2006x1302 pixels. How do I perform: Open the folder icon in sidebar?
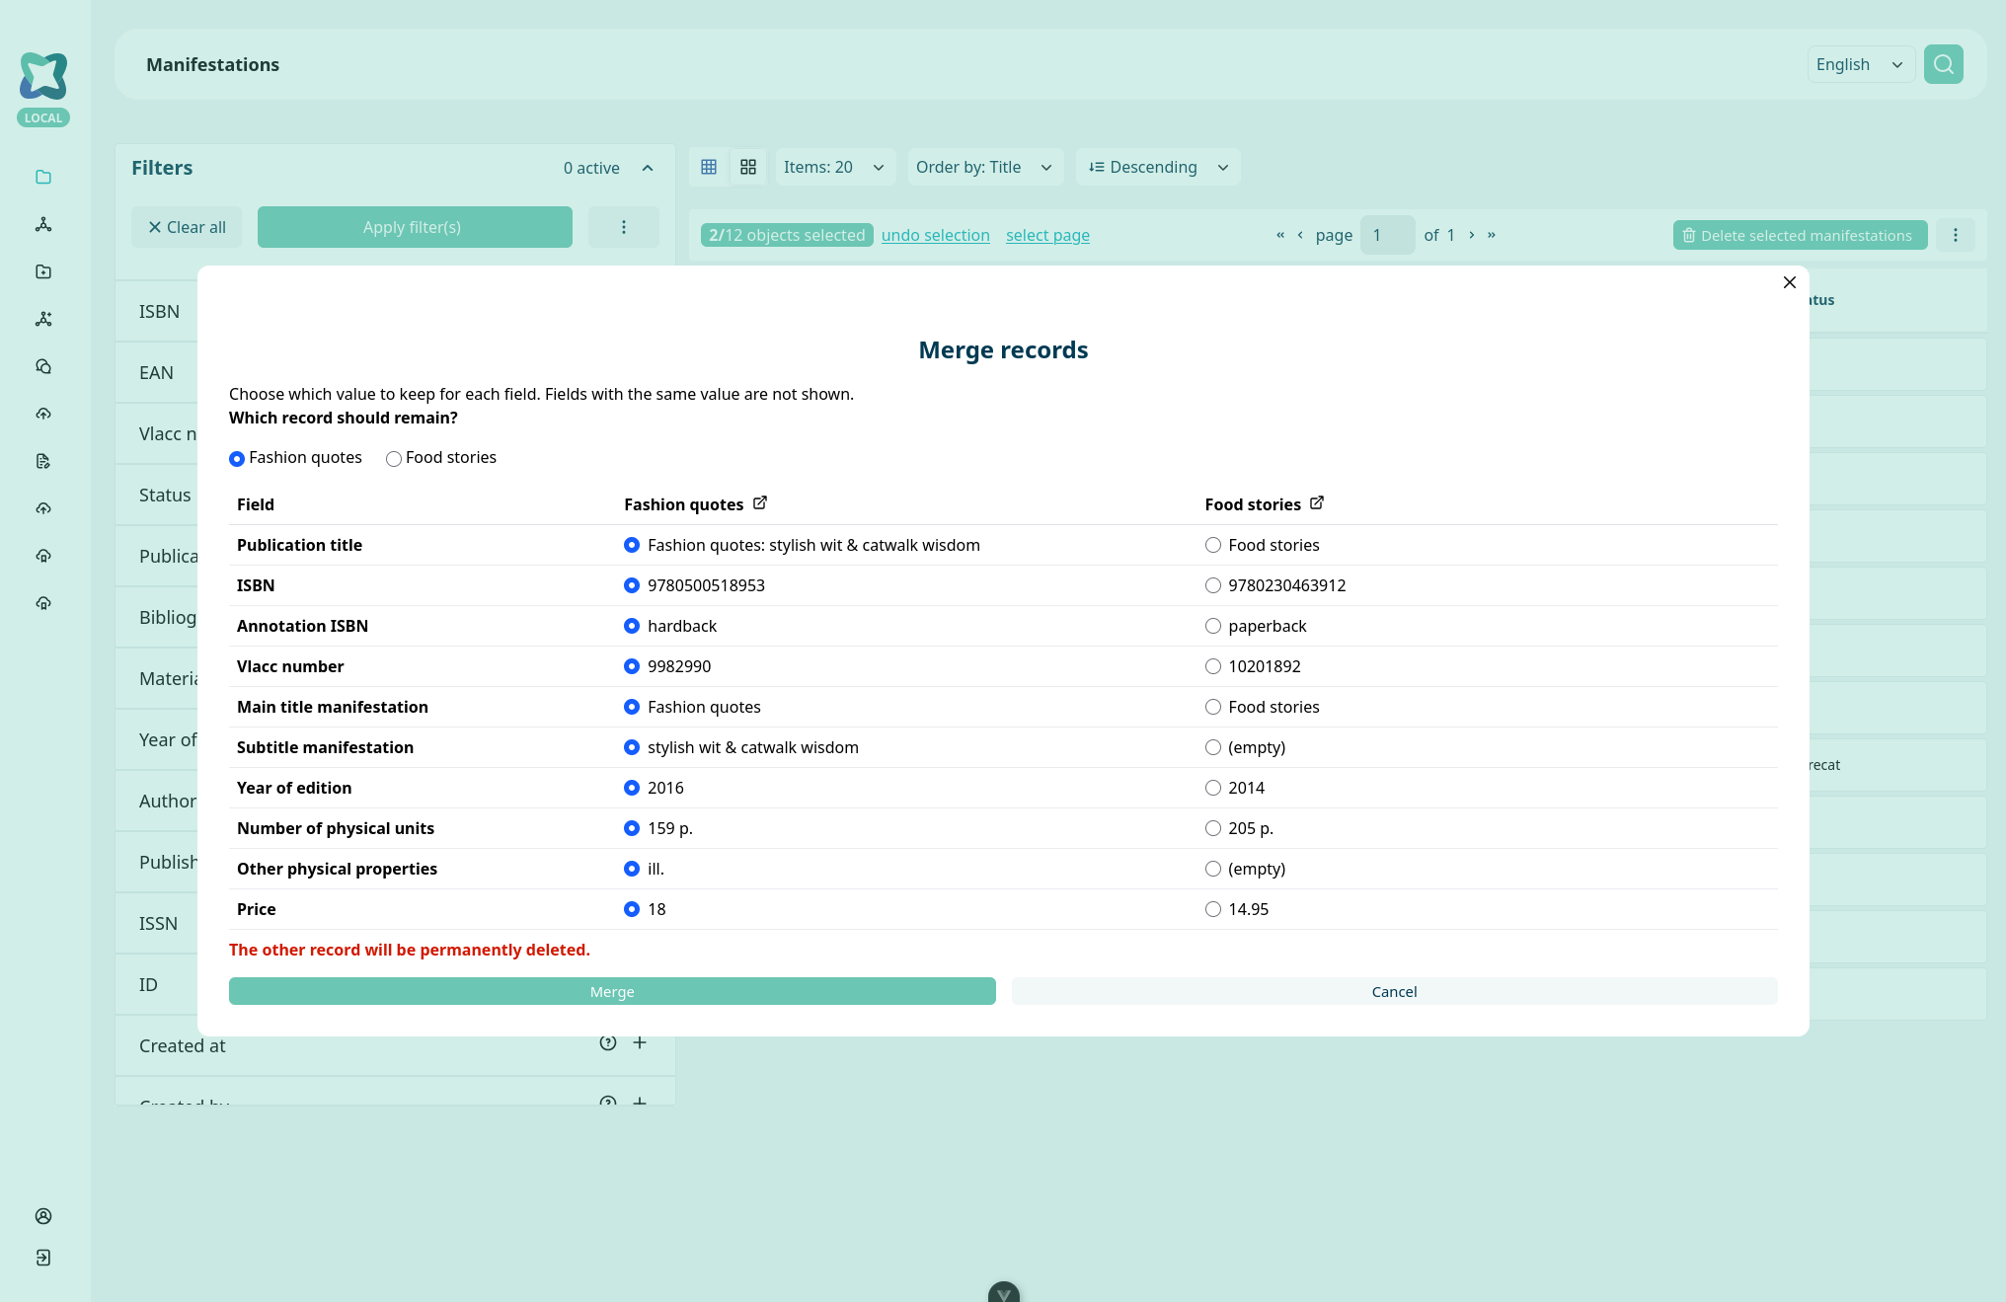pos(43,177)
